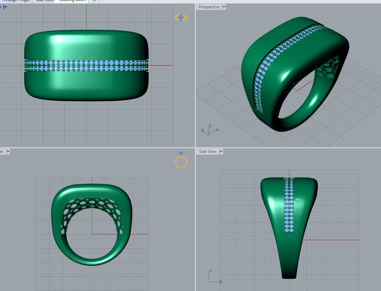Click the ring-with-gem icon in Through Finger viewport
381x291 pixels.
coord(181,160)
